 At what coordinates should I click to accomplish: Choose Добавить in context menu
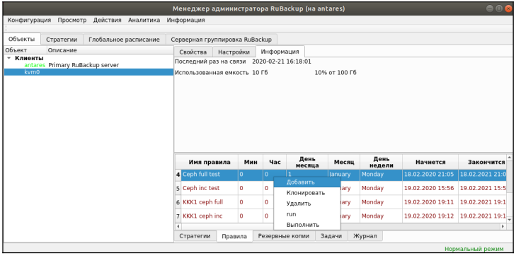(307, 182)
